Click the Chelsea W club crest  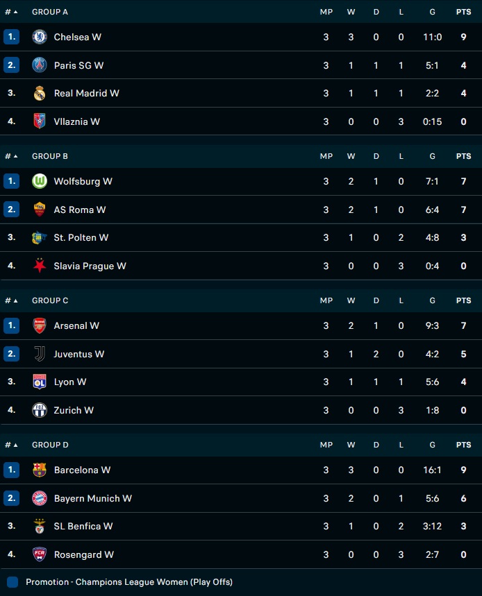point(40,37)
